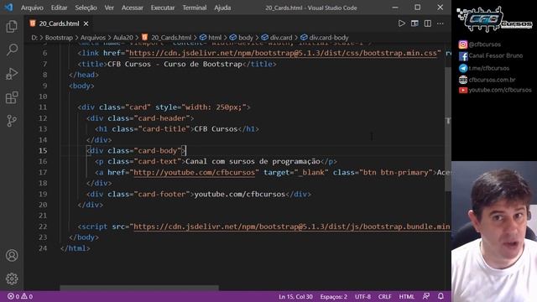Close the 20_Cards.html tab

point(86,23)
